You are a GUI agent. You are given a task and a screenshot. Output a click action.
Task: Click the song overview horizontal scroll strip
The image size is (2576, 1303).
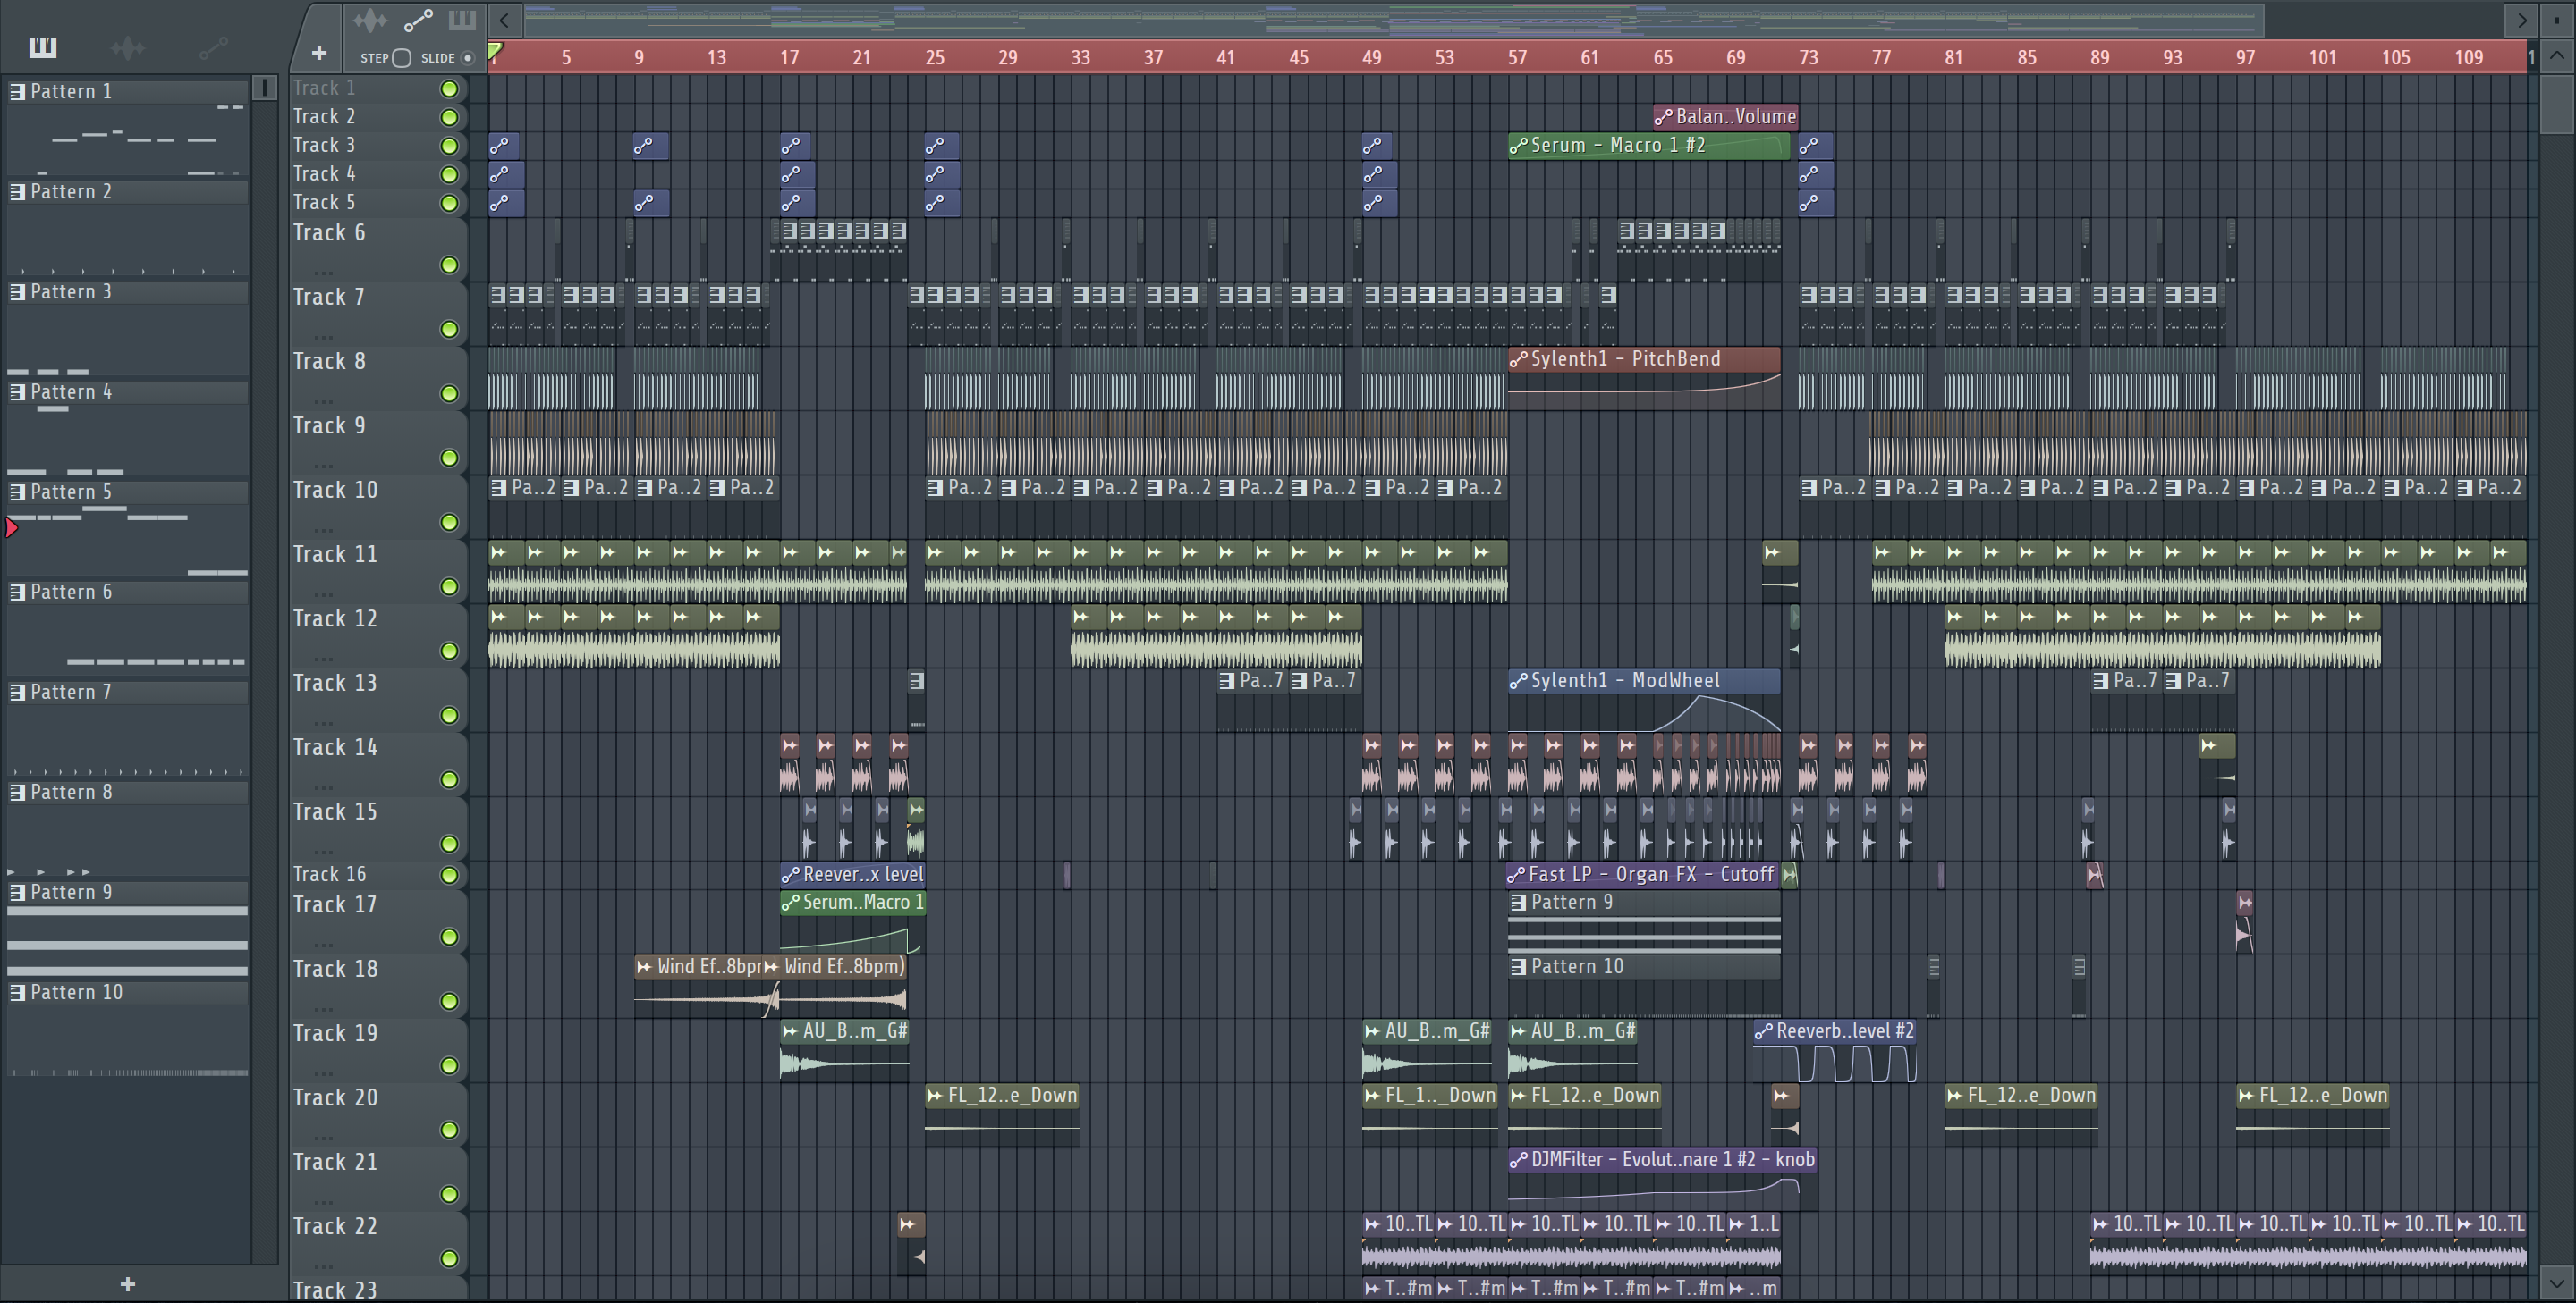click(x=1394, y=20)
